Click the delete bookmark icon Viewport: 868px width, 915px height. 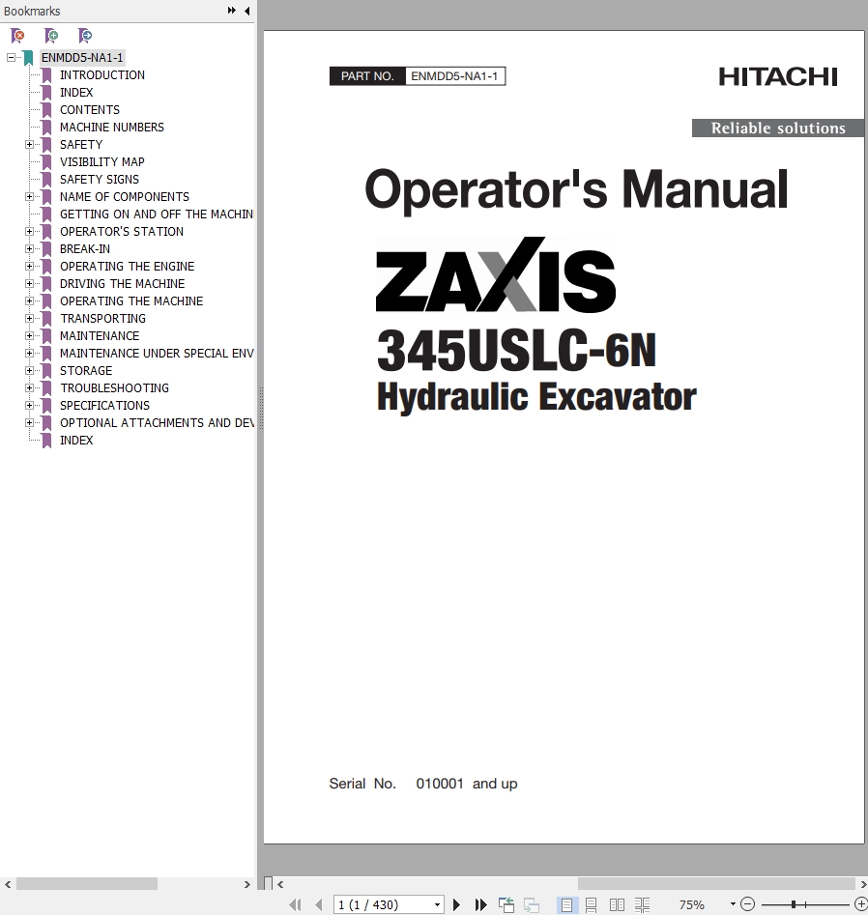click(17, 36)
